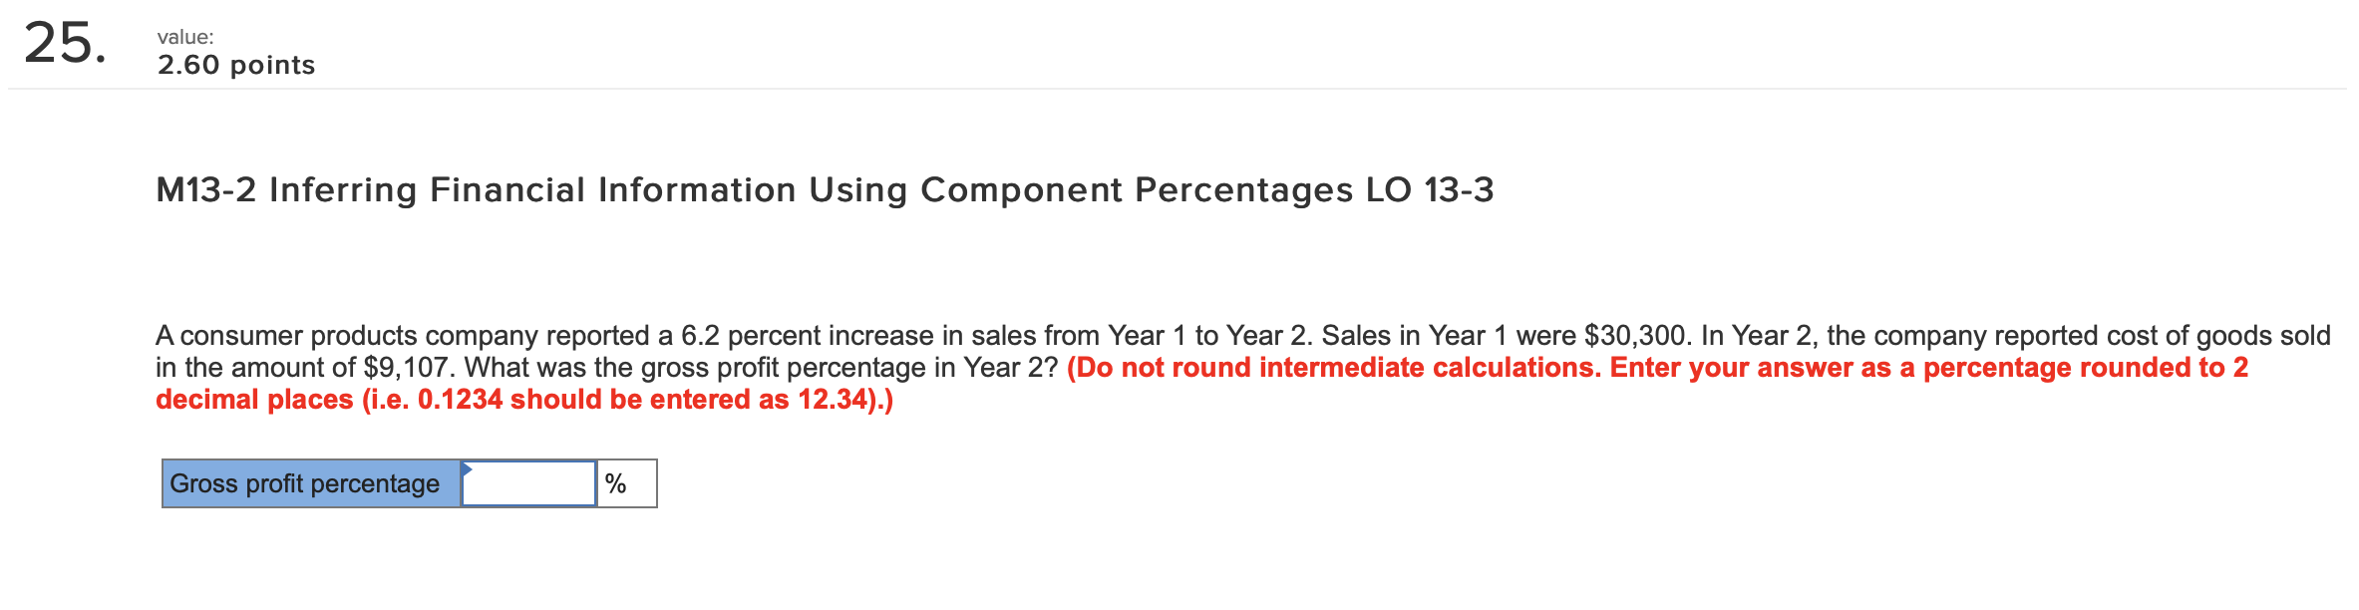The image size is (2359, 610).
Task: Select the Gross profit percentage answer input box
Action: pos(528,484)
